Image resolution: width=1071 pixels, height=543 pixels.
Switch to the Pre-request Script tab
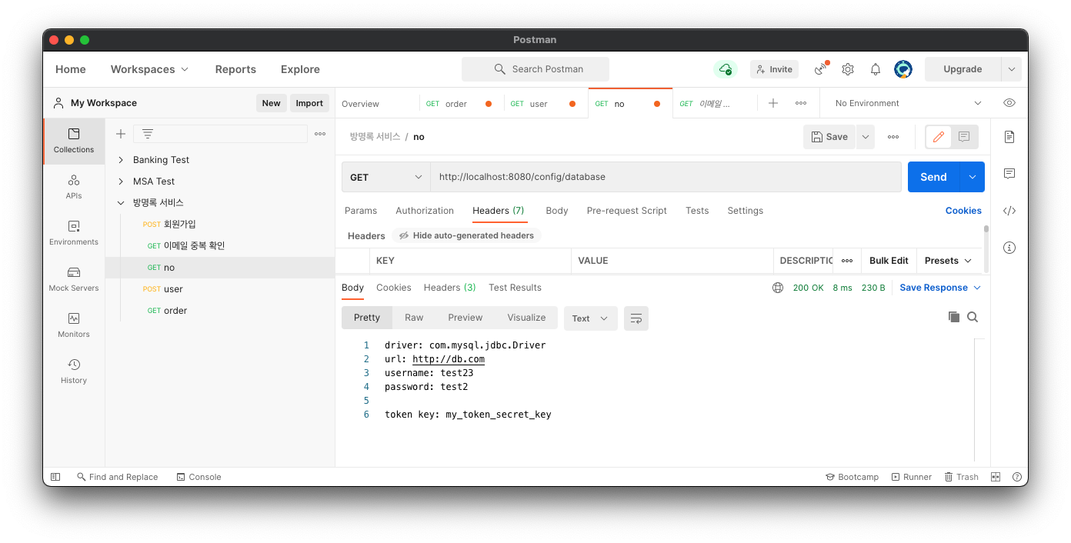click(x=627, y=211)
